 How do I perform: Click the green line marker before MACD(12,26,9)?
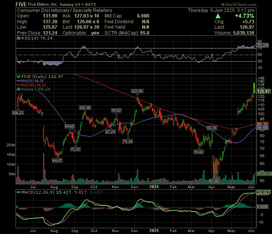point(18,192)
